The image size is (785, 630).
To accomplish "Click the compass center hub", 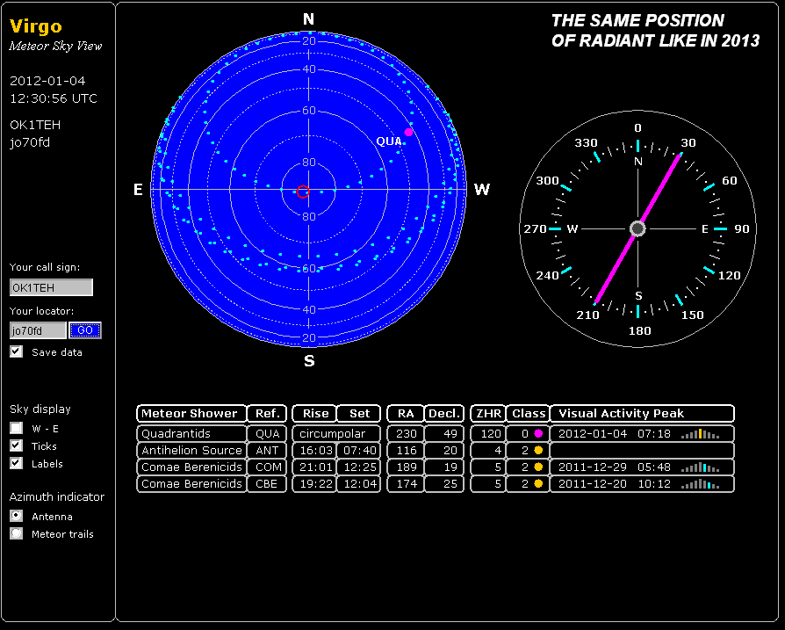I will point(637,228).
